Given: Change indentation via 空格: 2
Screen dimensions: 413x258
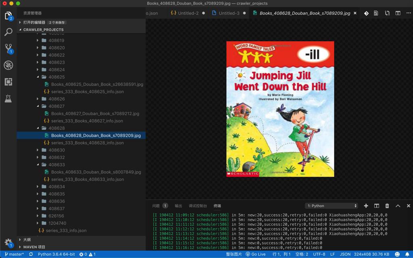Looking at the screenshot, I should (302, 254).
